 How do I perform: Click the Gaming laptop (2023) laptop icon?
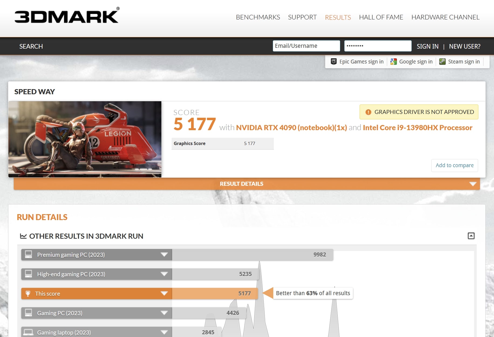tap(28, 332)
